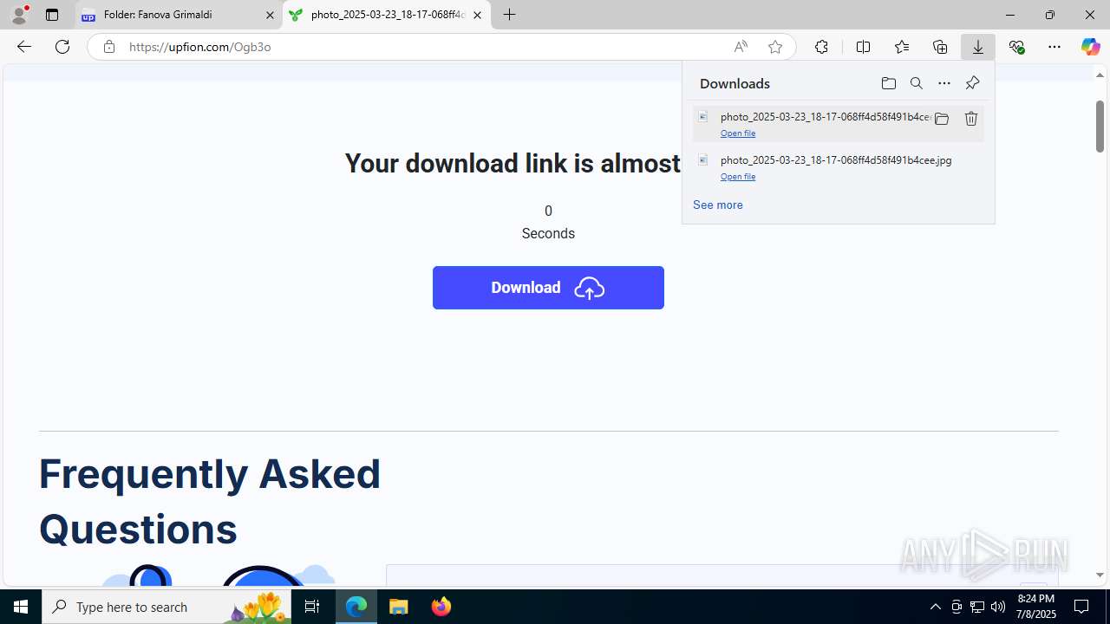This screenshot has width=1110, height=624.
Task: Open the Favorites list icon
Action: click(x=902, y=47)
